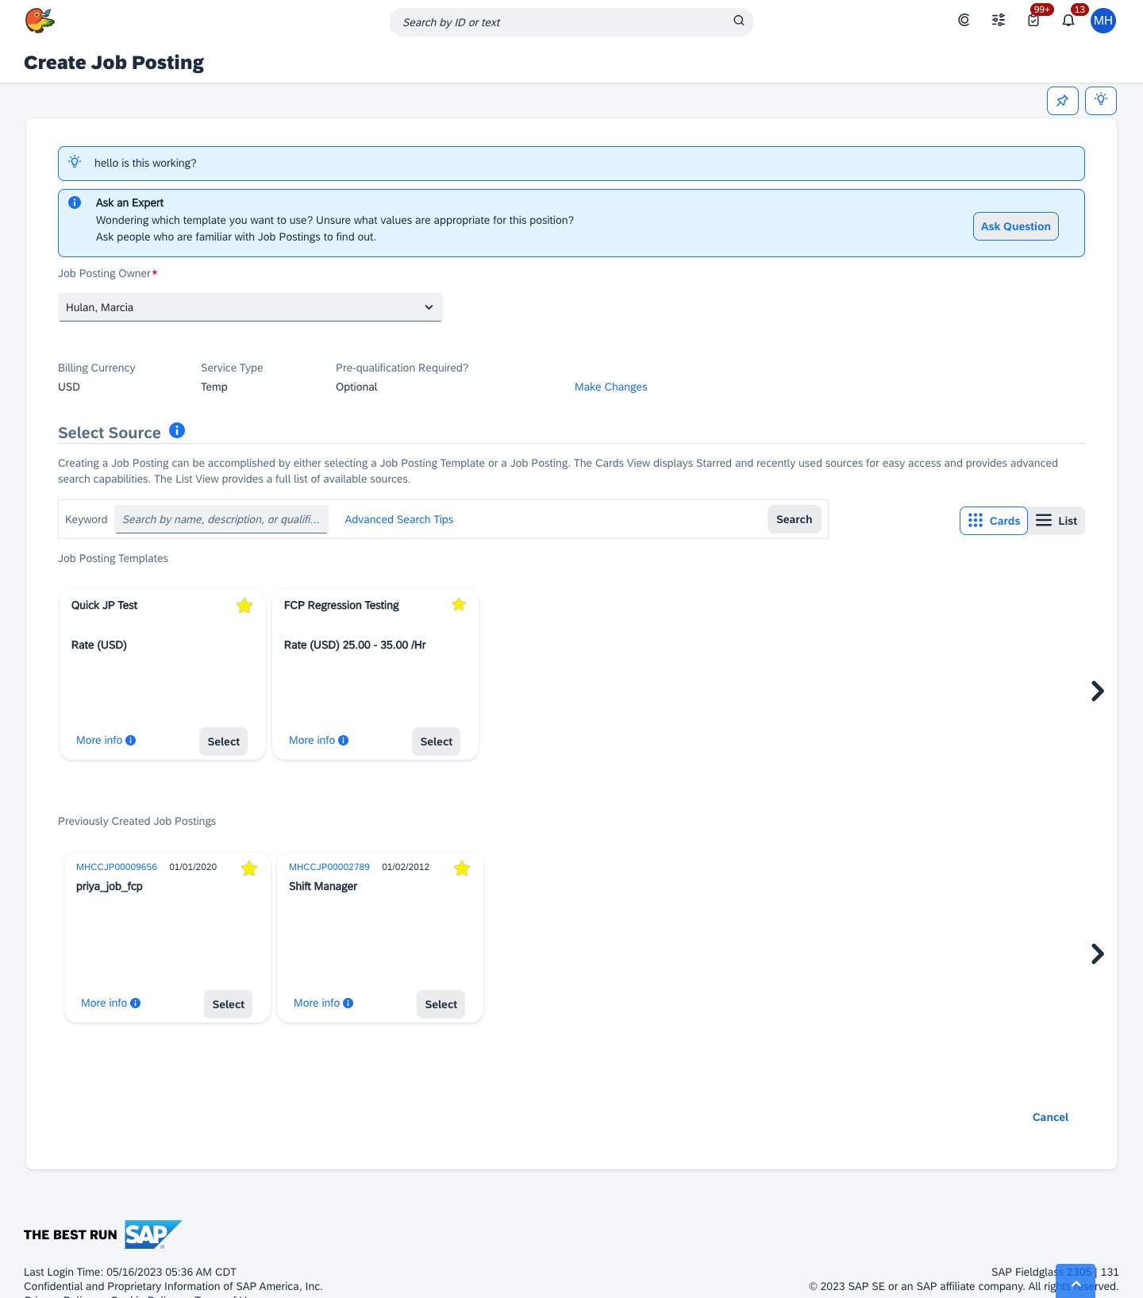The height and width of the screenshot is (1298, 1143).
Task: Click info icon next to FCP Regression Testing More info
Action: pyautogui.click(x=344, y=740)
